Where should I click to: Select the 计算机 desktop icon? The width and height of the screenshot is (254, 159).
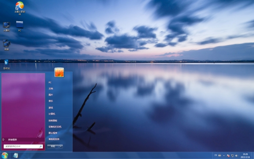[x=6, y=26]
